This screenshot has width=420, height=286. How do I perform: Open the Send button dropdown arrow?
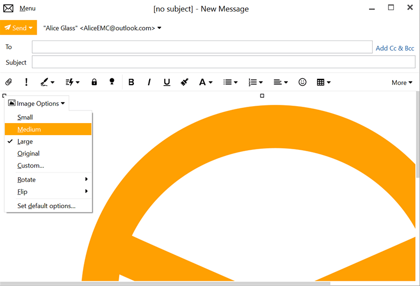(x=31, y=28)
